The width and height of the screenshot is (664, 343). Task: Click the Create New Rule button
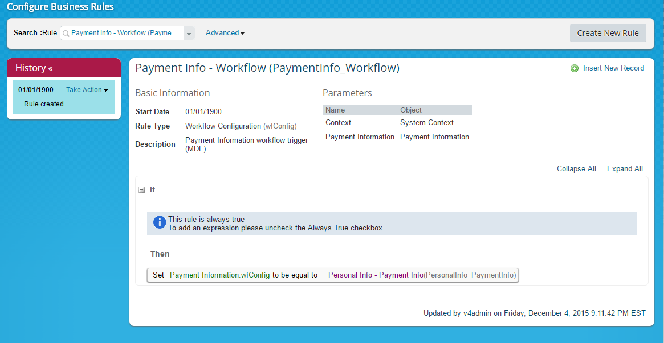coord(608,33)
